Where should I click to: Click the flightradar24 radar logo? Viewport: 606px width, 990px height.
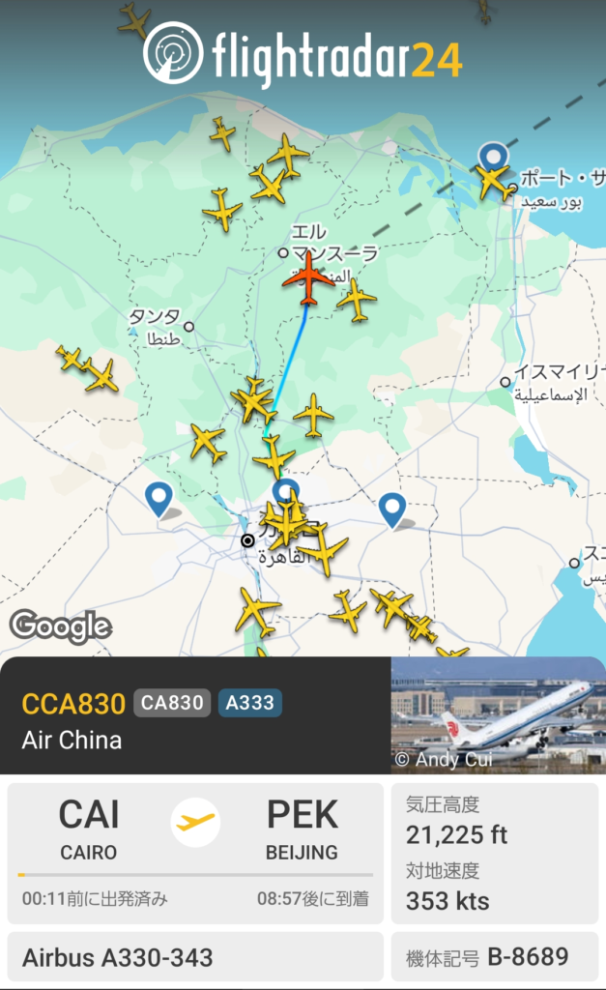(173, 52)
